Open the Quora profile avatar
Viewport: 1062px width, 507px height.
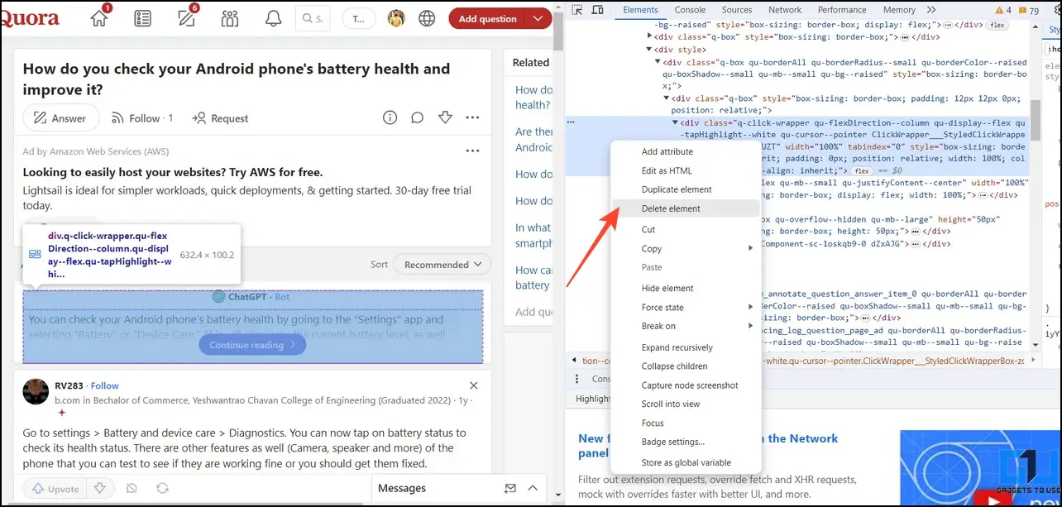click(397, 18)
